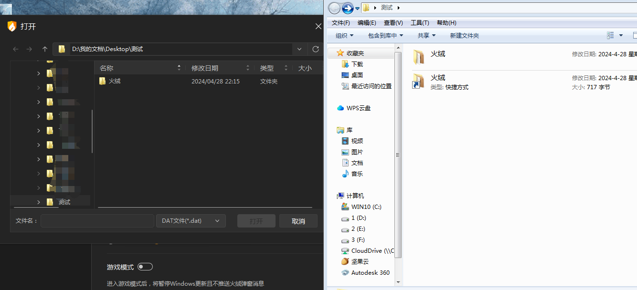Open the DAT文件(*.dat) file type dropdown

coord(191,221)
